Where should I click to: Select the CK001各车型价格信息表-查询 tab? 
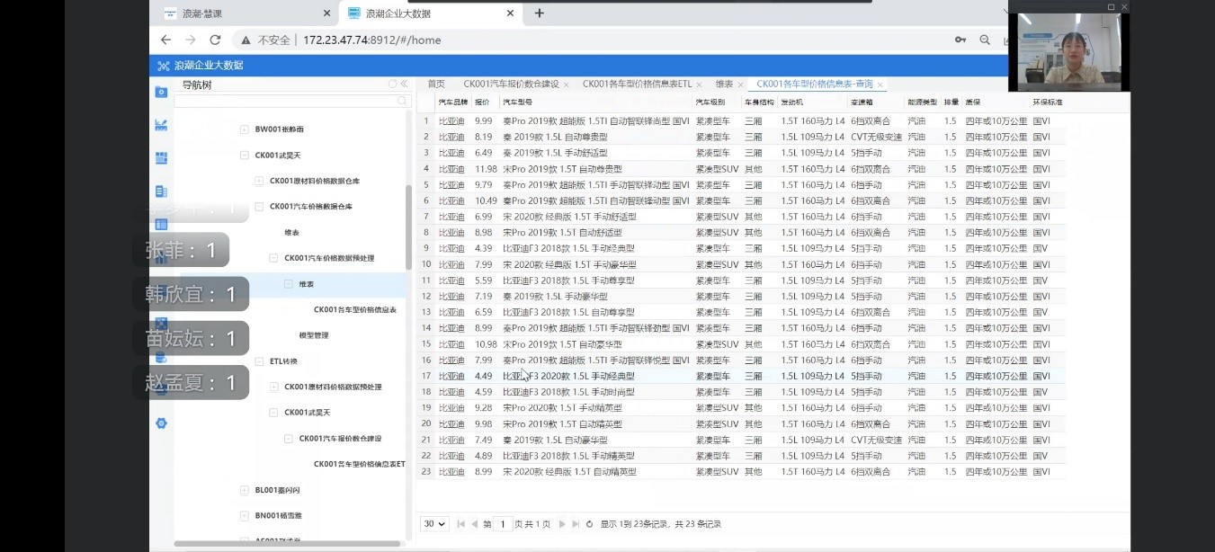click(x=815, y=84)
